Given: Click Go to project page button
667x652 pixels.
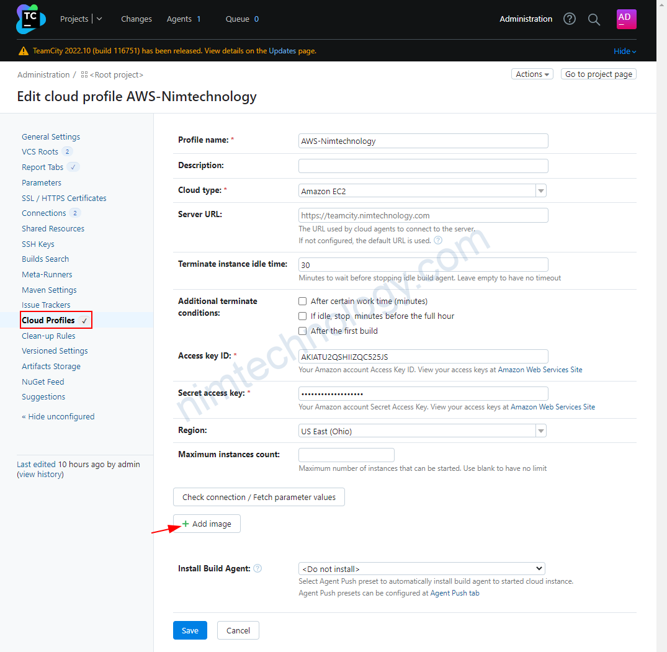Looking at the screenshot, I should coord(599,74).
